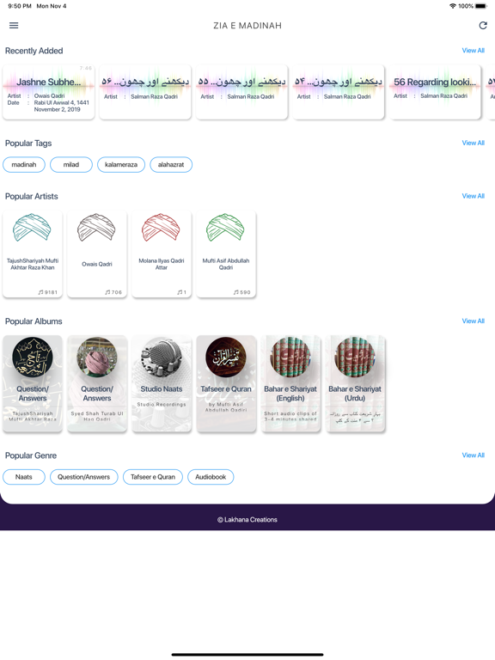The height and width of the screenshot is (660, 495).
Task: Tap the refresh icon in header
Action: [483, 25]
